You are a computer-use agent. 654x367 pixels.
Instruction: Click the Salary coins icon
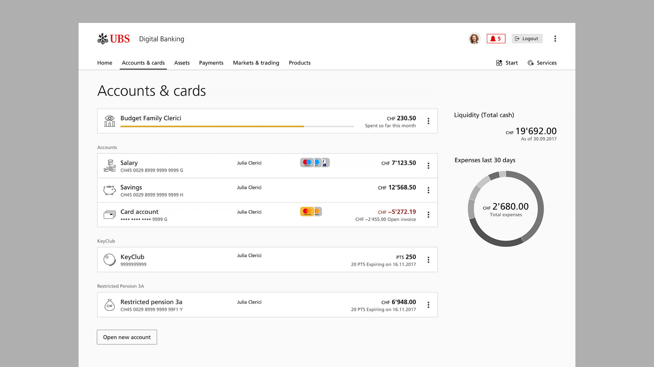[110, 166]
